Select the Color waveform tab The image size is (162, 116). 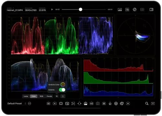[x=34, y=96]
